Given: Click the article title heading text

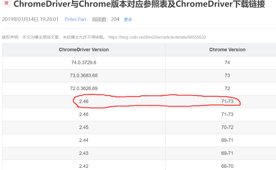Looking at the screenshot, I should [x=139, y=4].
